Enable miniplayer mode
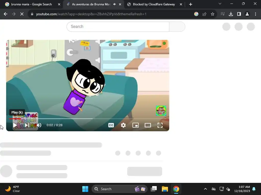 point(136,125)
